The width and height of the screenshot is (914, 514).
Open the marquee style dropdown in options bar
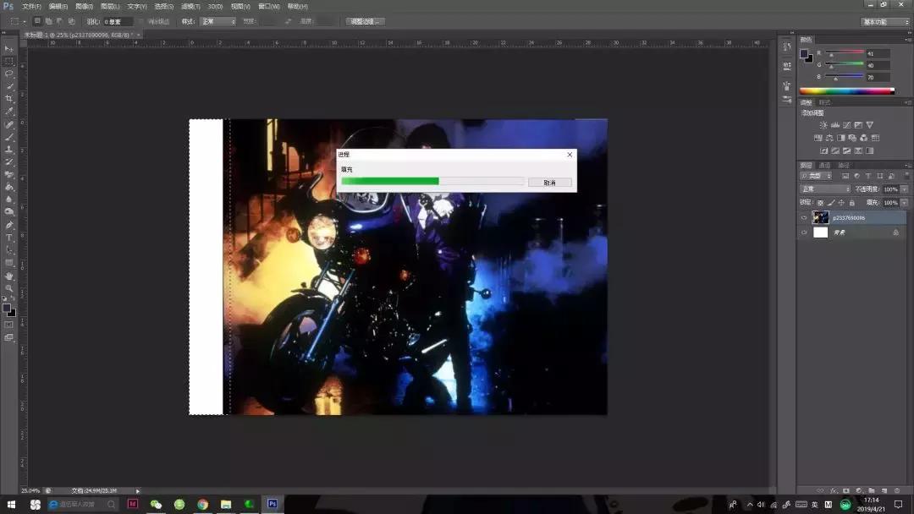217,21
